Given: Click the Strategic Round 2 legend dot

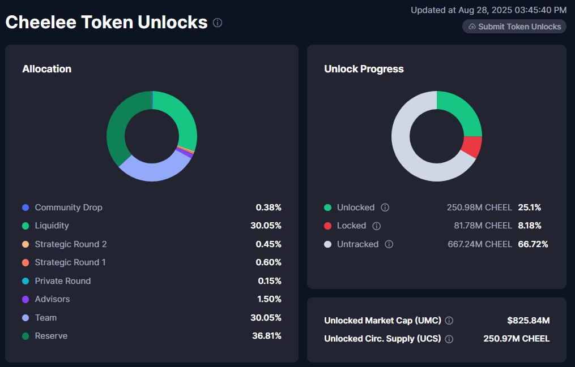Looking at the screenshot, I should 25,244.
